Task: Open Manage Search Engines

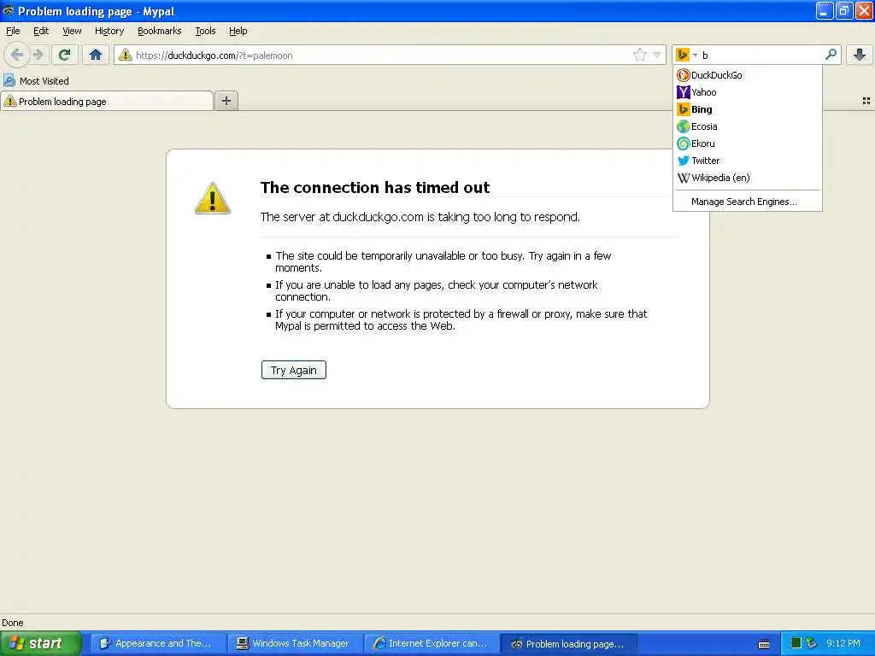Action: pos(747,202)
